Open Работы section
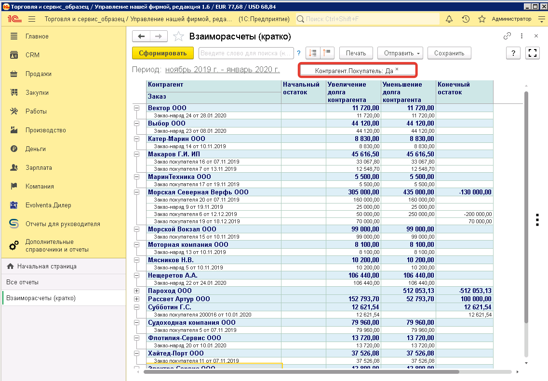The height and width of the screenshot is (381, 548). pyautogui.click(x=36, y=112)
